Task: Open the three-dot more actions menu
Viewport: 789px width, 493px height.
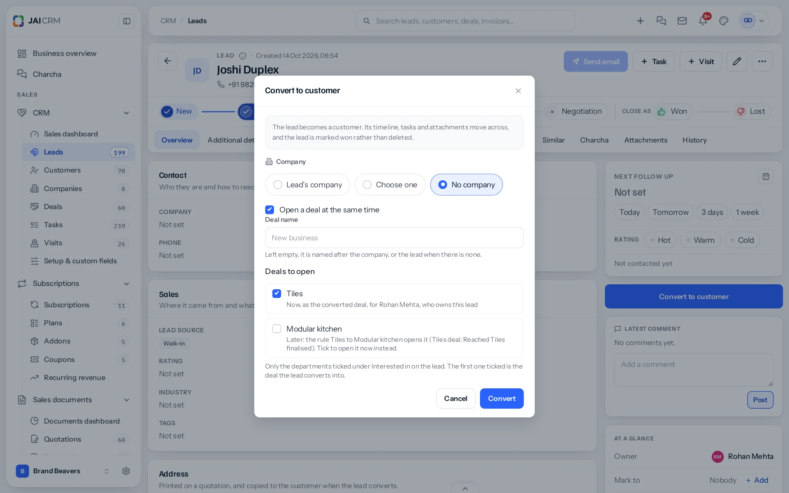Action: pyautogui.click(x=762, y=62)
